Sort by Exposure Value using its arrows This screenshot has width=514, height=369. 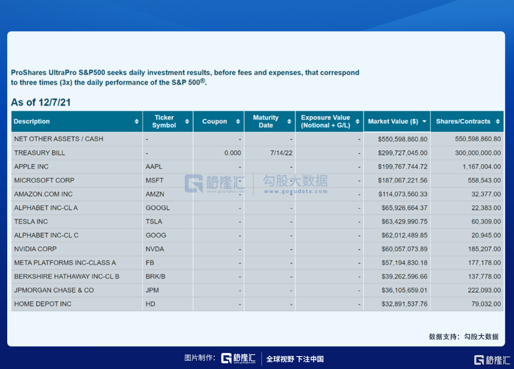[357, 122]
